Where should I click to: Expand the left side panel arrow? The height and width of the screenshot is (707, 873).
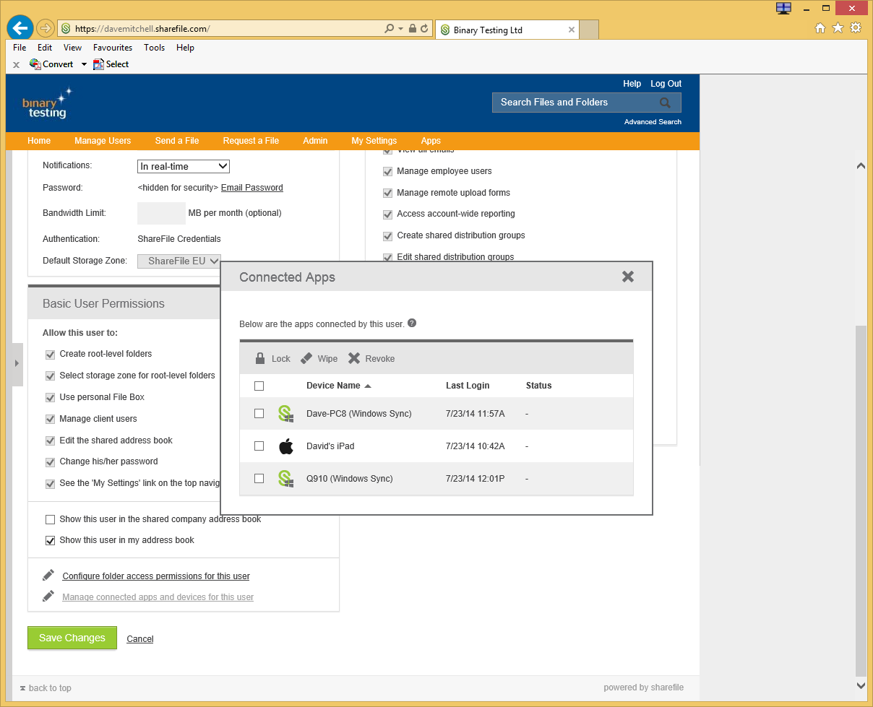click(x=17, y=363)
